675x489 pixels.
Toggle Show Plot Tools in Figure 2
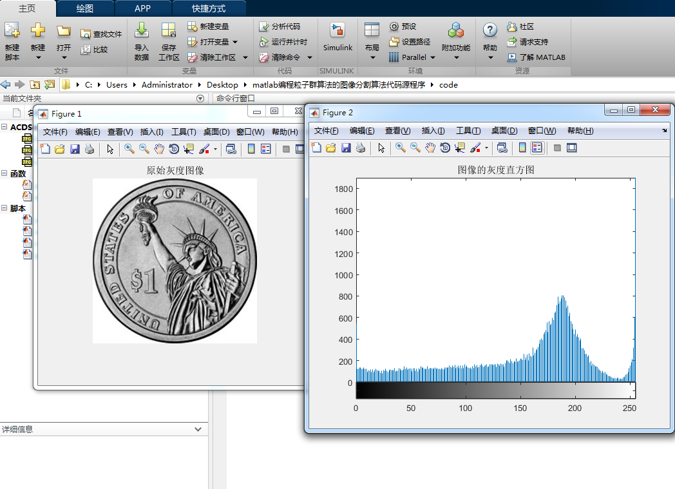coord(572,148)
